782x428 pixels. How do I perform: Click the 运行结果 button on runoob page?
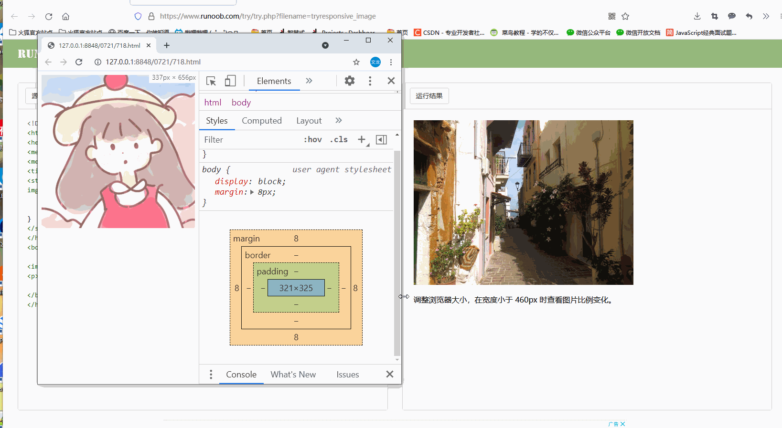click(x=429, y=96)
